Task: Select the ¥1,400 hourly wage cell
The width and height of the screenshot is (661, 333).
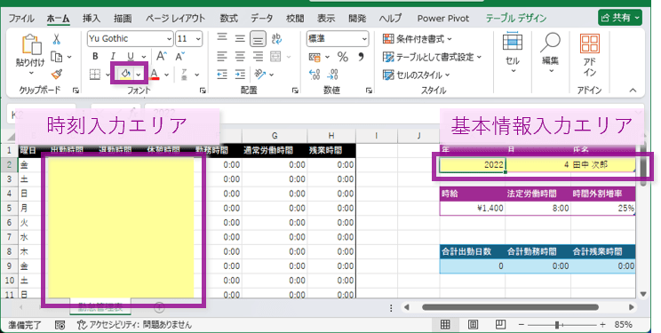Action: (473, 208)
